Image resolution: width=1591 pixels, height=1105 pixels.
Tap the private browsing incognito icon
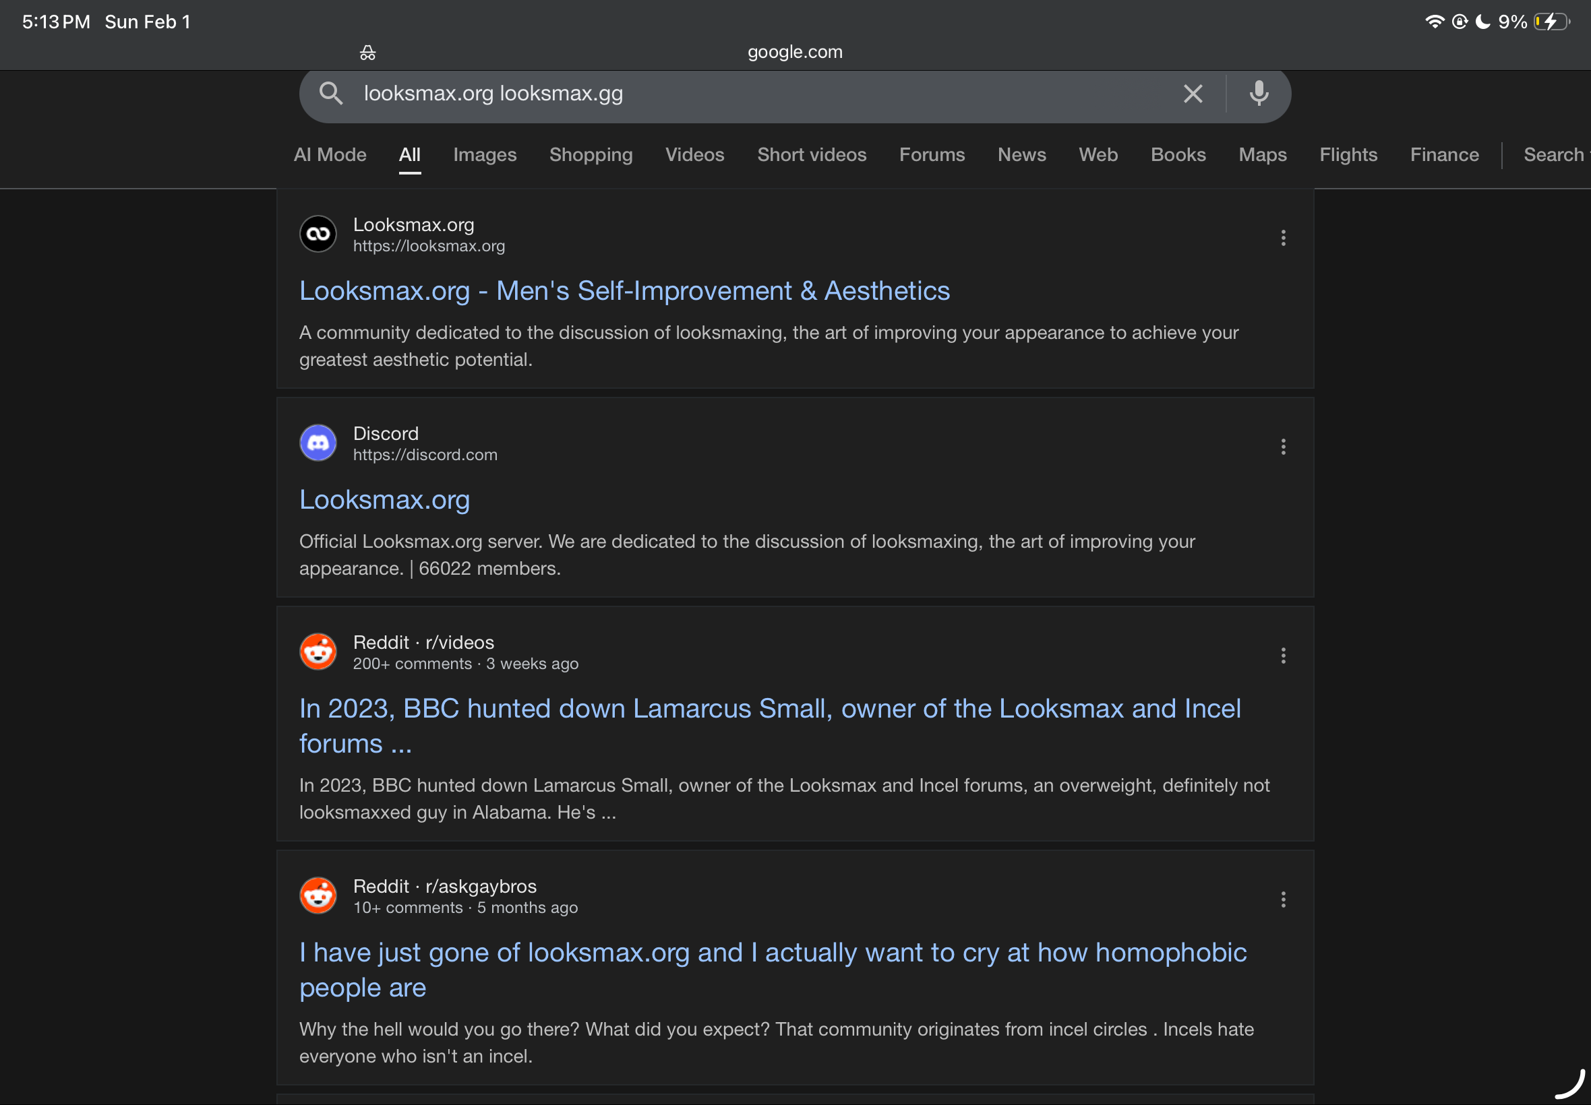[x=368, y=53]
